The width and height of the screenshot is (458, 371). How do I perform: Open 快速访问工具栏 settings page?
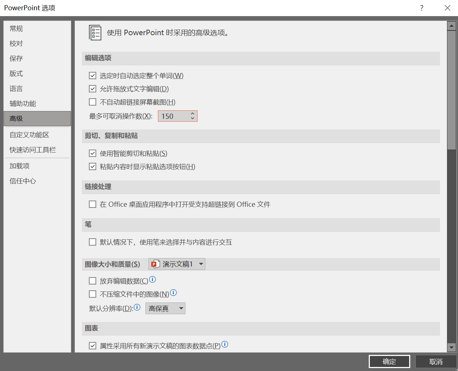(37, 150)
